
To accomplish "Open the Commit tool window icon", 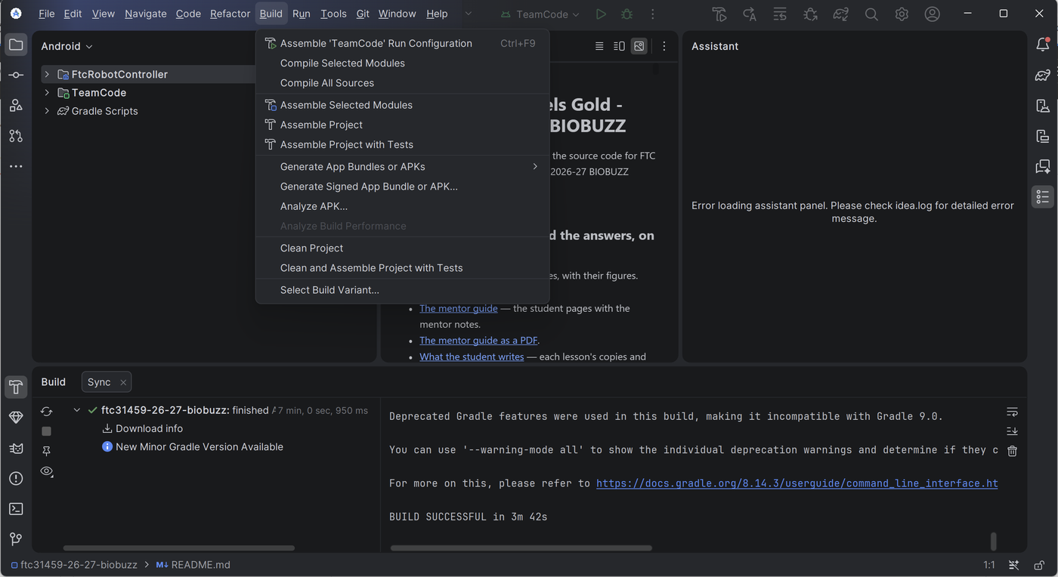I will (x=16, y=75).
